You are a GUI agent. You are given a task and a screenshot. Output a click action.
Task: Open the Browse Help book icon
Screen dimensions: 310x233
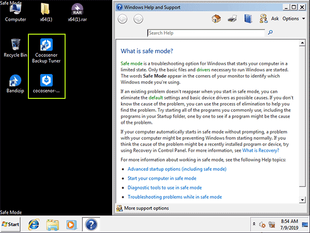click(248, 19)
